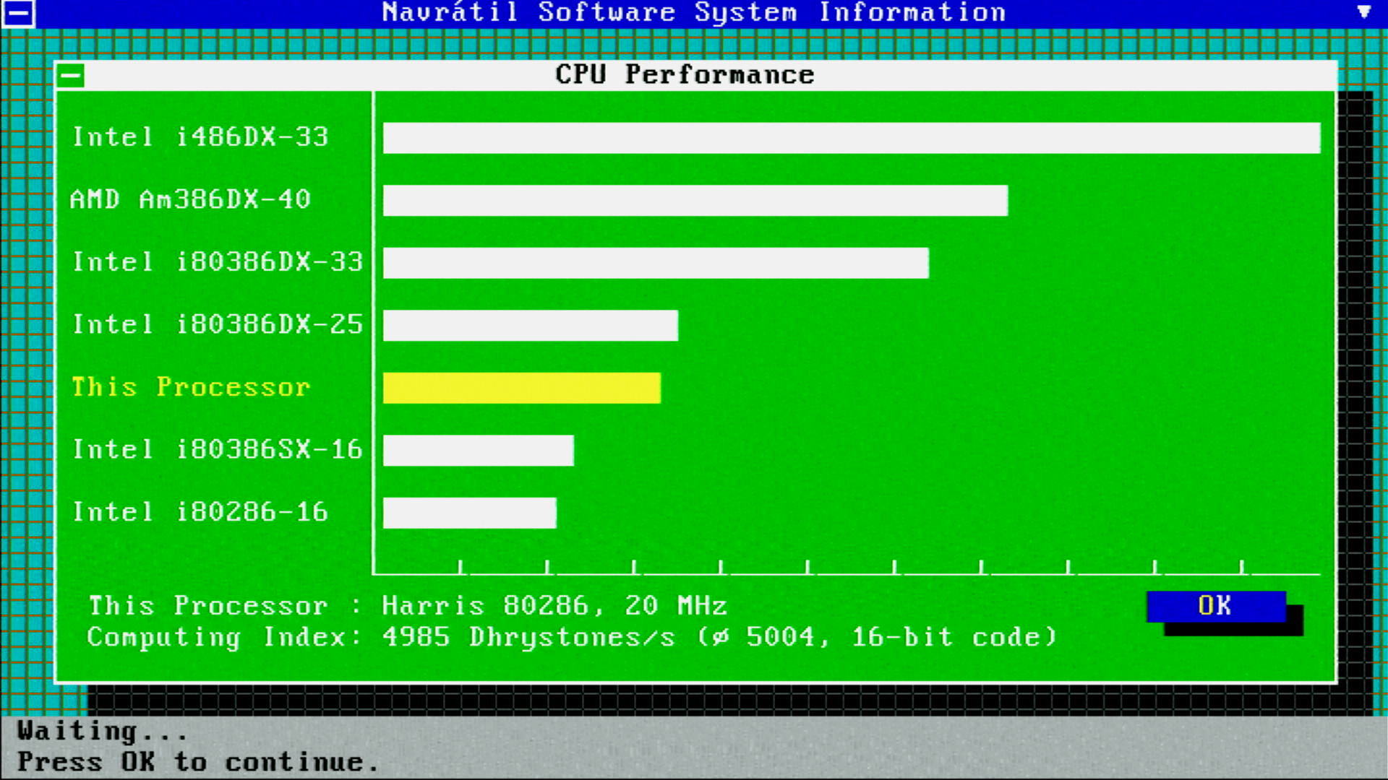Click the Computing Index label
Viewport: 1388px width, 780px height.
224,637
